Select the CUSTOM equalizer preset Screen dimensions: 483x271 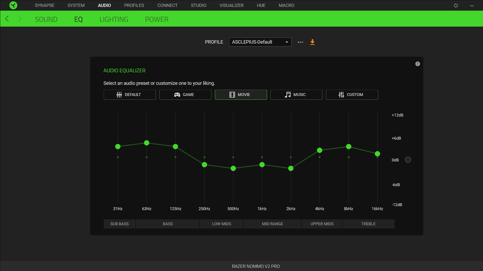point(352,94)
